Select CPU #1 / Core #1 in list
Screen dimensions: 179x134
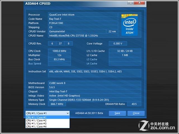tap(48, 118)
